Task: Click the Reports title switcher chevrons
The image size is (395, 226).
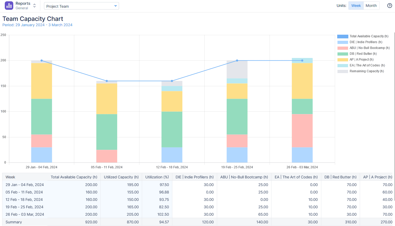Action: click(x=34, y=6)
